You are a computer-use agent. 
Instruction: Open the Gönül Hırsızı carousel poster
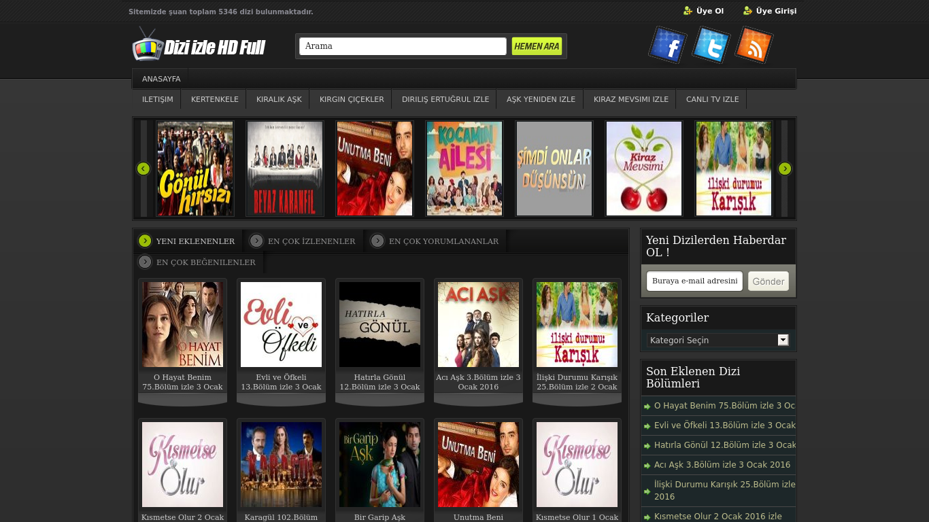(195, 169)
